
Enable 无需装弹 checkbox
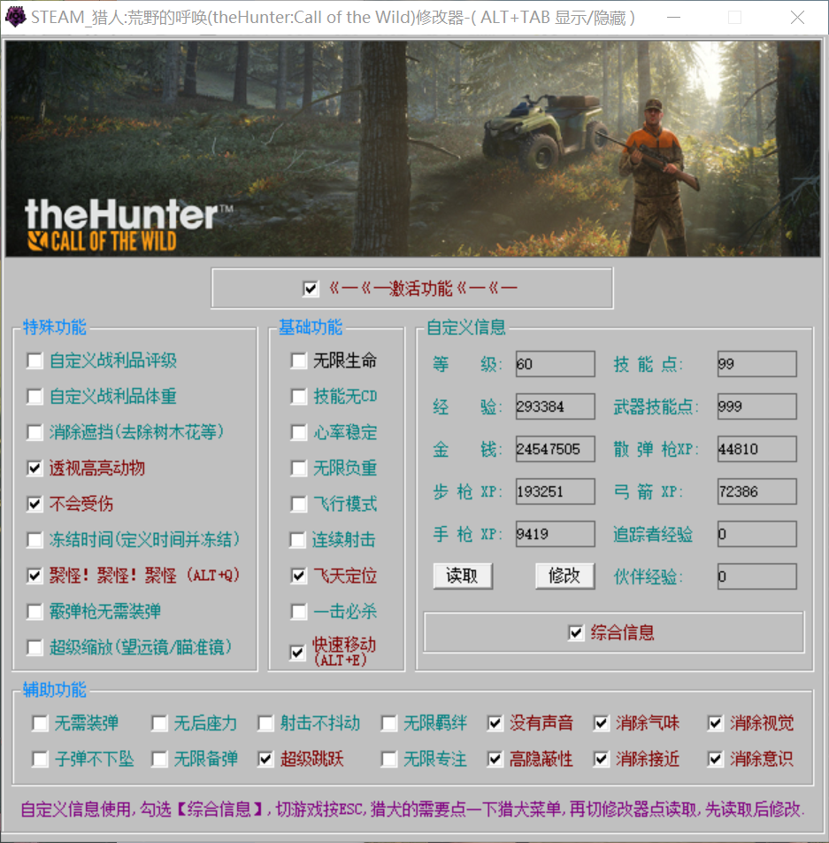click(x=41, y=723)
